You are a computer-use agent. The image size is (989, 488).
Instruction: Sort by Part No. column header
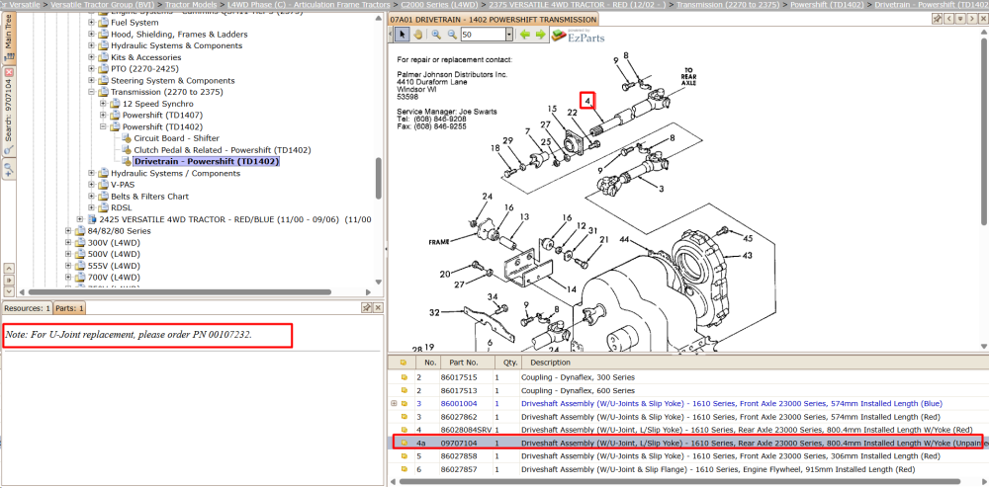(x=467, y=363)
